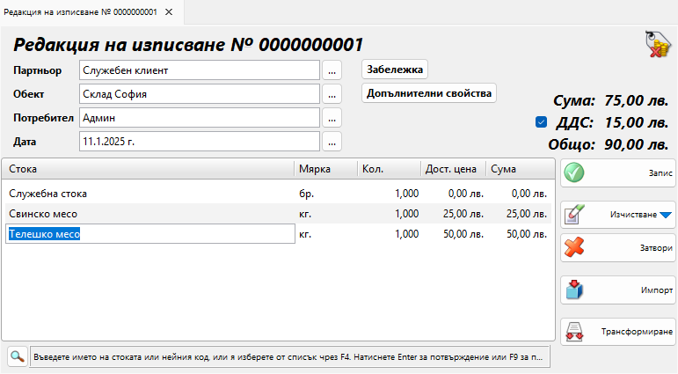Click the Допълнителни свойства button
The width and height of the screenshot is (678, 374).
click(429, 93)
